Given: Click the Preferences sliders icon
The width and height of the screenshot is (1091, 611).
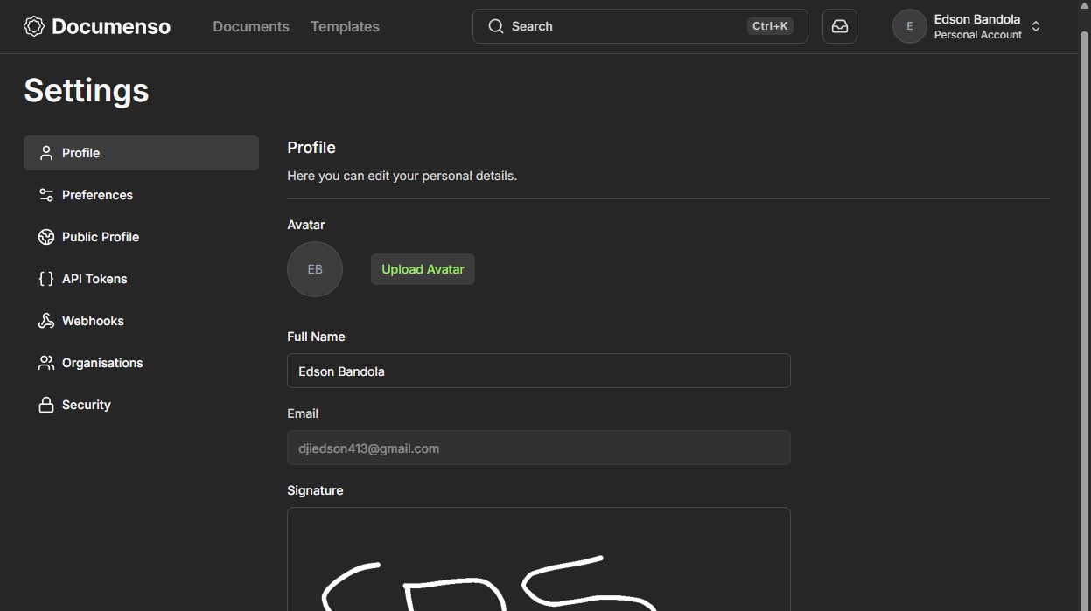Looking at the screenshot, I should coord(46,195).
